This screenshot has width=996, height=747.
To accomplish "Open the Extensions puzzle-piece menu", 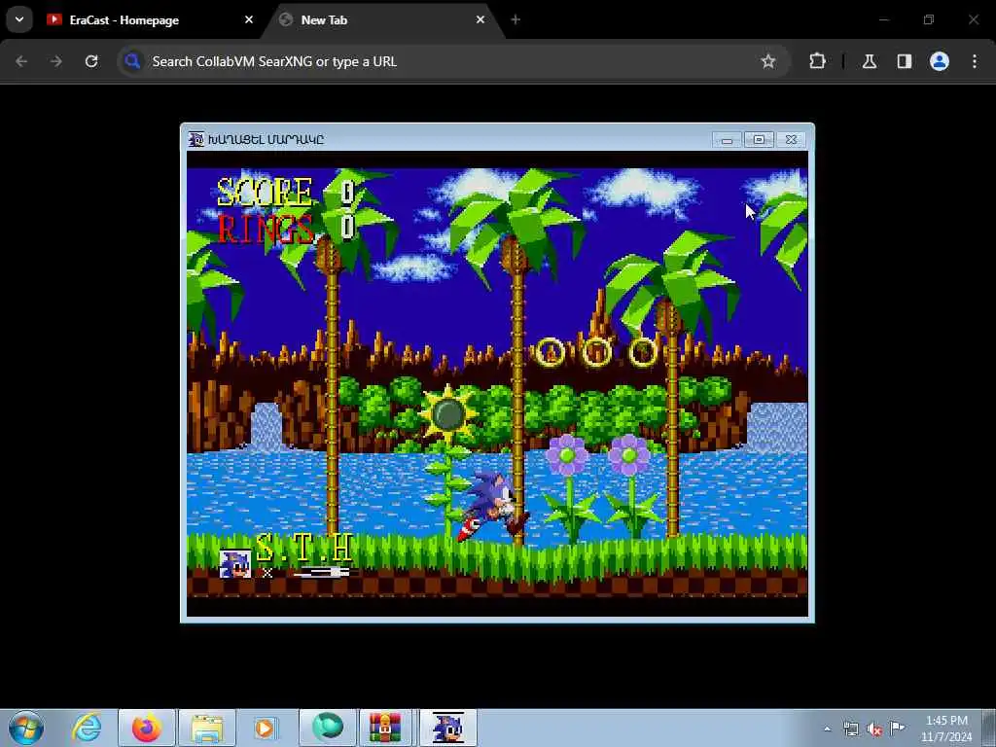I will (x=817, y=61).
